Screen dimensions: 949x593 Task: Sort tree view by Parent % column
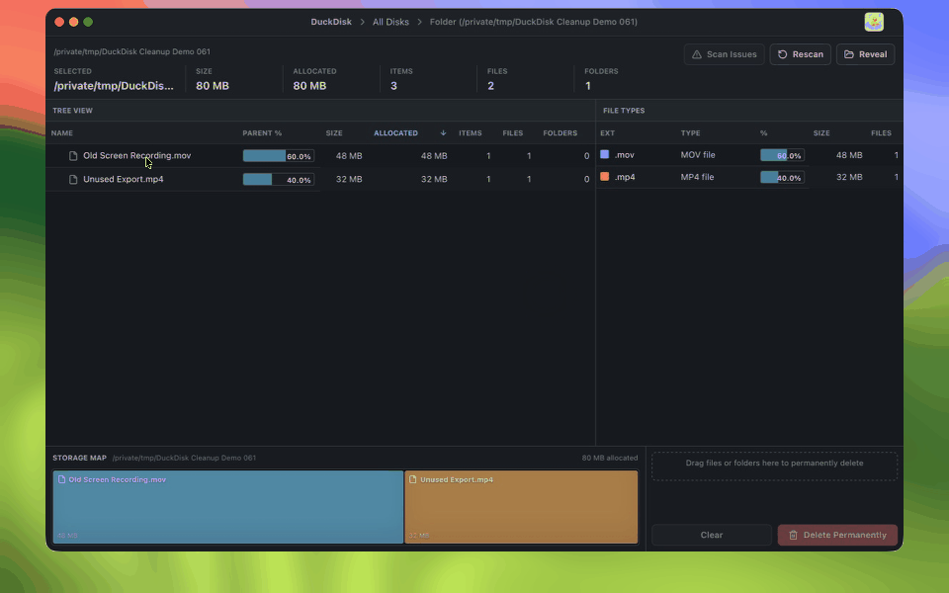tap(262, 133)
